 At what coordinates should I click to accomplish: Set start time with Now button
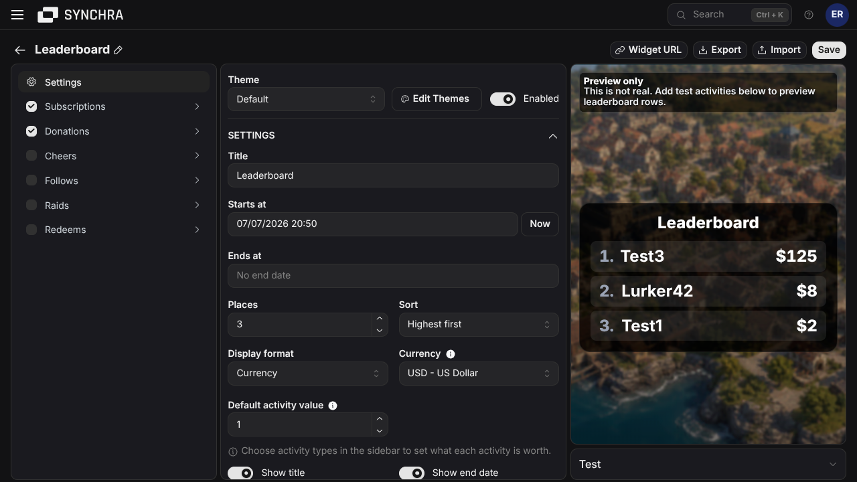tap(540, 224)
